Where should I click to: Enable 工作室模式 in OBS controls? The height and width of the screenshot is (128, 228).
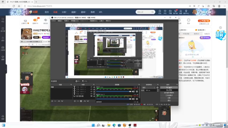pyautogui.click(x=169, y=95)
